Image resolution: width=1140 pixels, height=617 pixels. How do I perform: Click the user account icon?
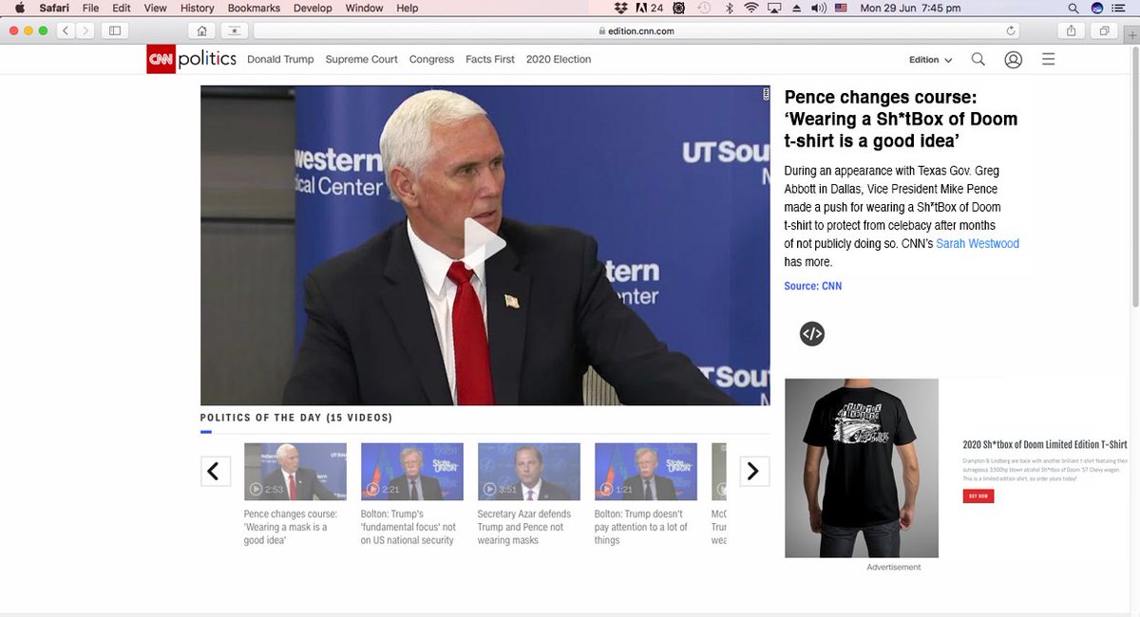[x=1013, y=59]
